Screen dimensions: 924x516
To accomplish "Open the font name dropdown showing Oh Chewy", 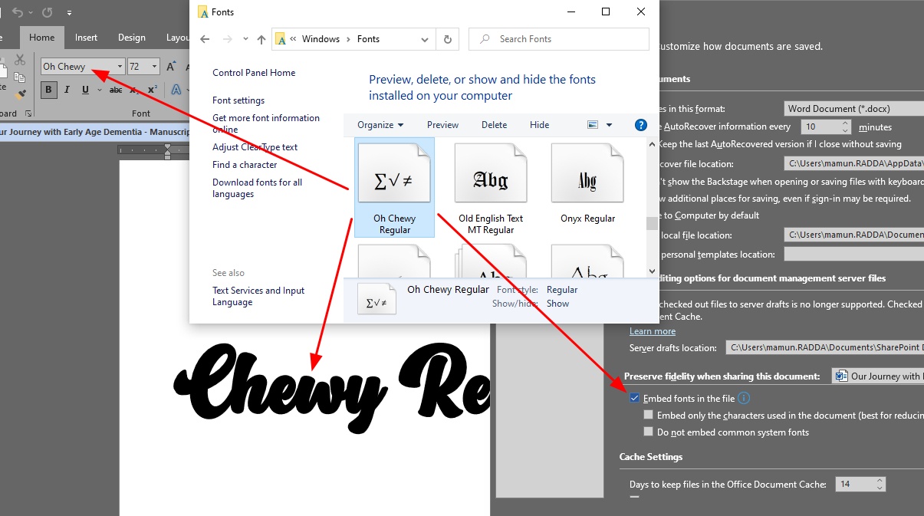I will click(x=120, y=67).
